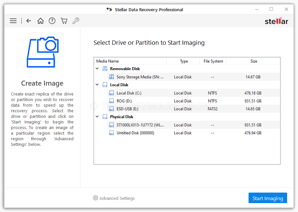Select Local Disk (C:) partition
This screenshot has height=212, width=298.
tap(194, 93)
